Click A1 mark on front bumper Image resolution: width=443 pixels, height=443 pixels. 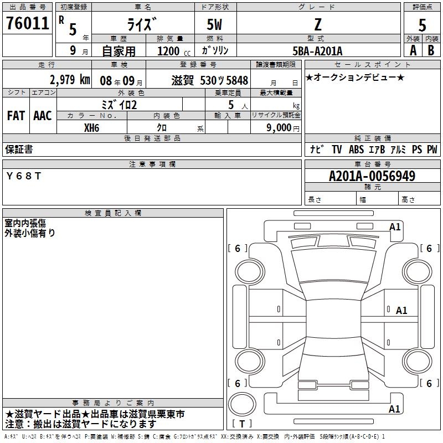395,226
